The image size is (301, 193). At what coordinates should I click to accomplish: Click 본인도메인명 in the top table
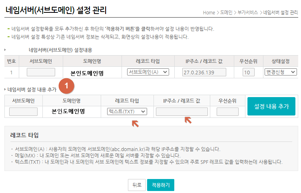[x=87, y=73]
